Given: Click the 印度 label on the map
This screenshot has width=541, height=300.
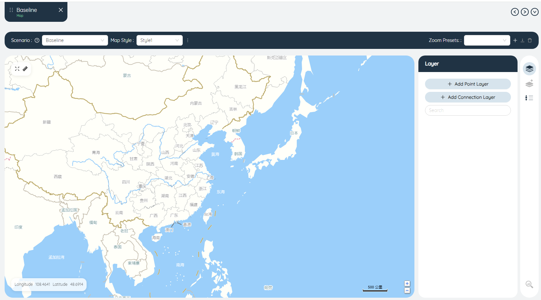Looking at the screenshot, I should 19,227.
